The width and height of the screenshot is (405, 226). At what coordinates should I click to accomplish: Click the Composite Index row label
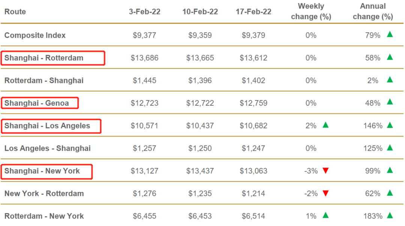tap(35, 35)
